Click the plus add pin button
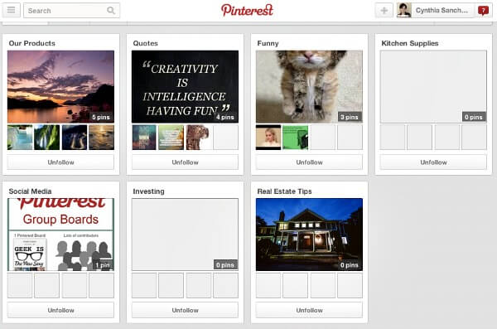Image resolution: width=497 pixels, height=329 pixels. point(384,11)
